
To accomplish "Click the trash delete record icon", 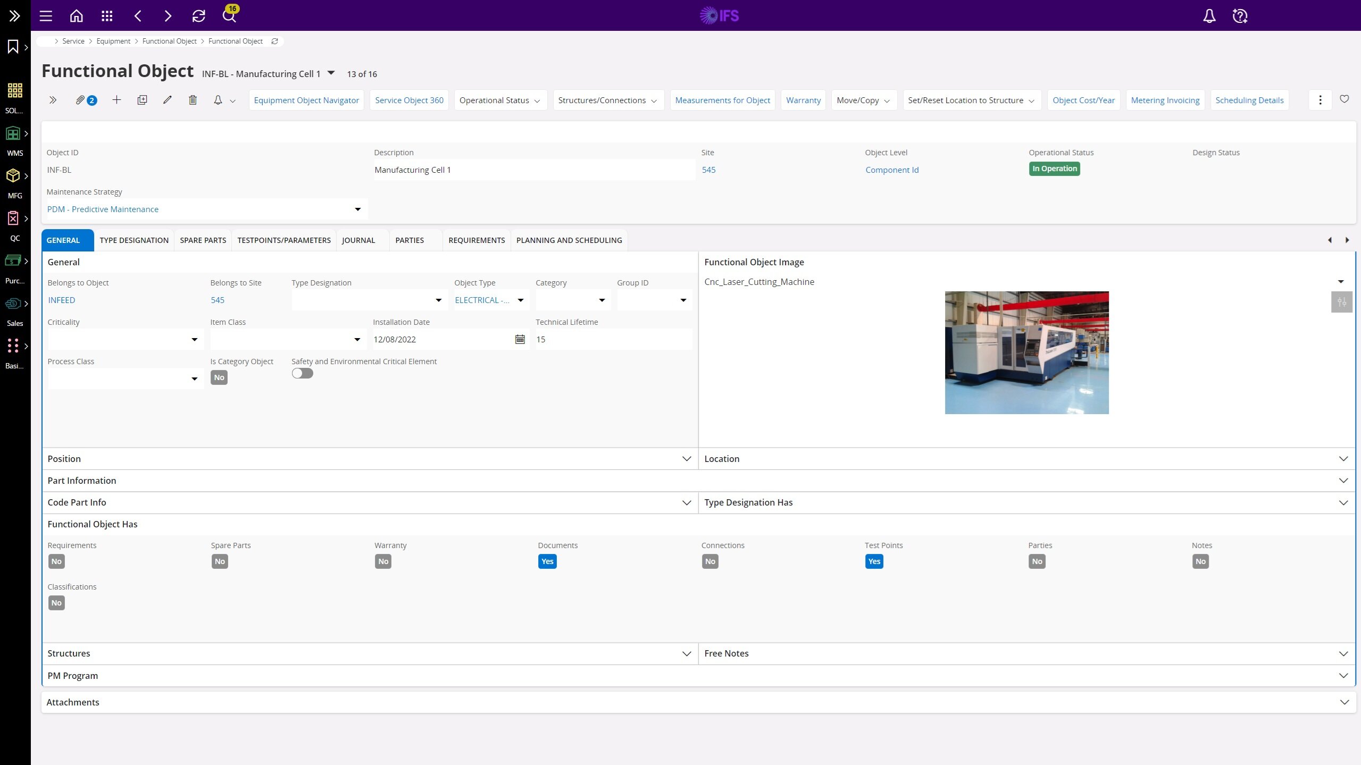I will pyautogui.click(x=193, y=100).
